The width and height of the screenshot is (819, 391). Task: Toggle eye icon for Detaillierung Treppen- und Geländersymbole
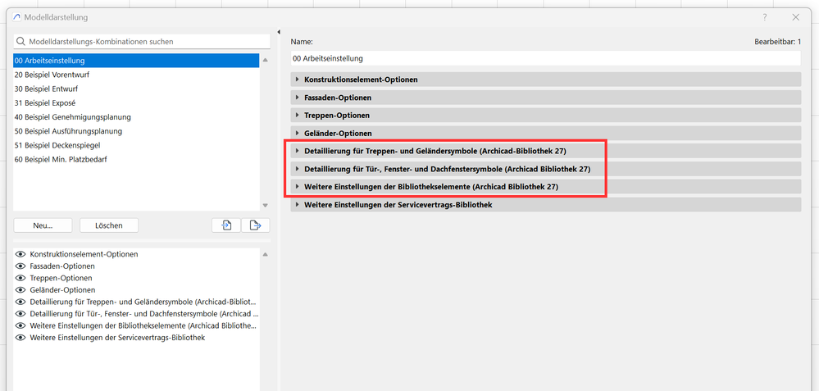[20, 302]
